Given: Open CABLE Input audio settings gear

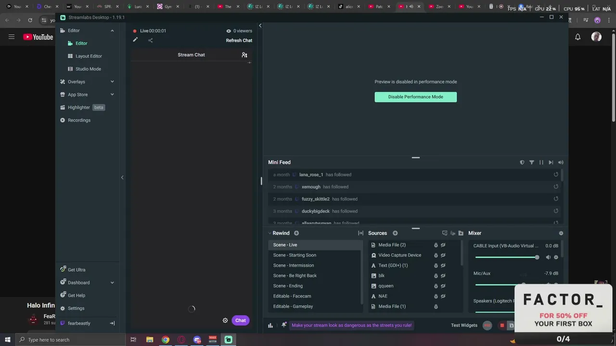Looking at the screenshot, I should (x=556, y=257).
